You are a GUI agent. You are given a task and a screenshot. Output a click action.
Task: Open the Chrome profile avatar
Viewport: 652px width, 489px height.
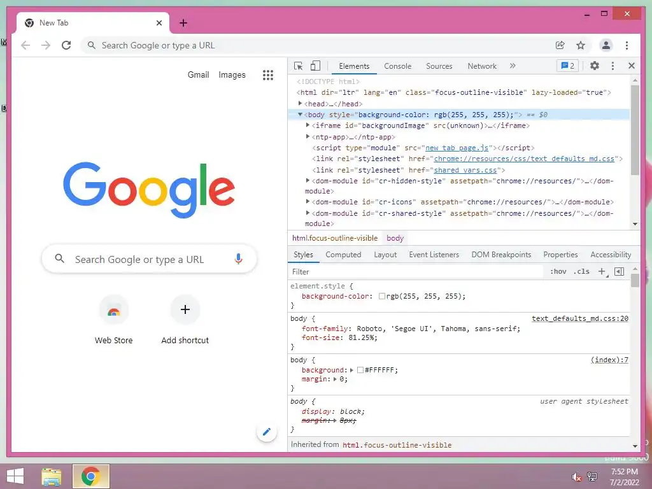pos(606,45)
